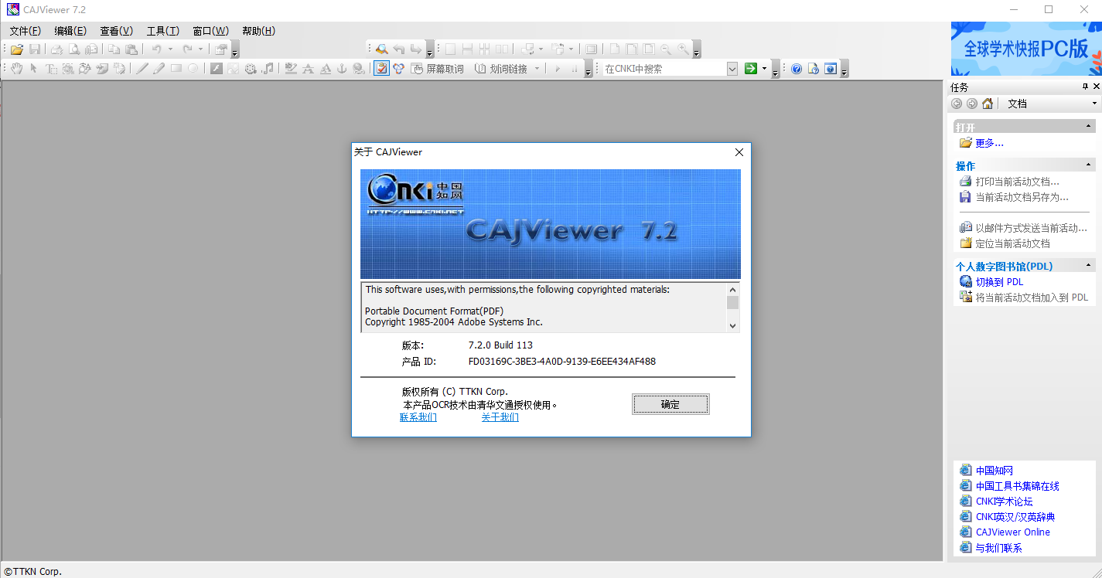Collapse the 打开 section
The image size is (1102, 578).
[1089, 127]
